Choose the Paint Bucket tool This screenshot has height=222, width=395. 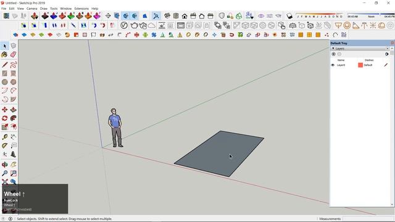(x=4, y=54)
